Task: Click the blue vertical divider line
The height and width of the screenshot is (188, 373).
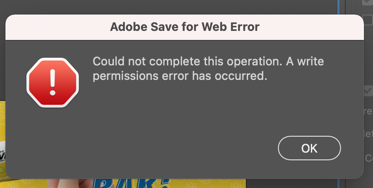Action: click(x=339, y=7)
